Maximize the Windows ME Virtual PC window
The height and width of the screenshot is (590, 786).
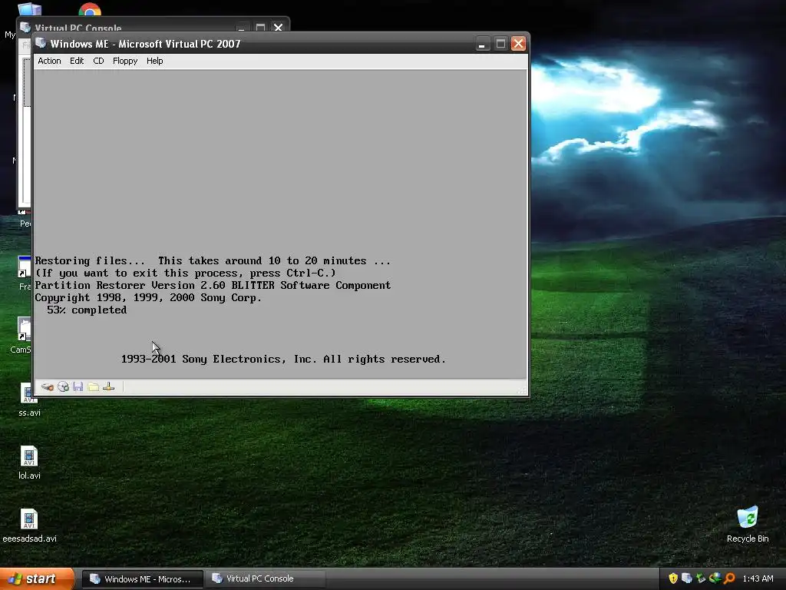[x=500, y=44]
